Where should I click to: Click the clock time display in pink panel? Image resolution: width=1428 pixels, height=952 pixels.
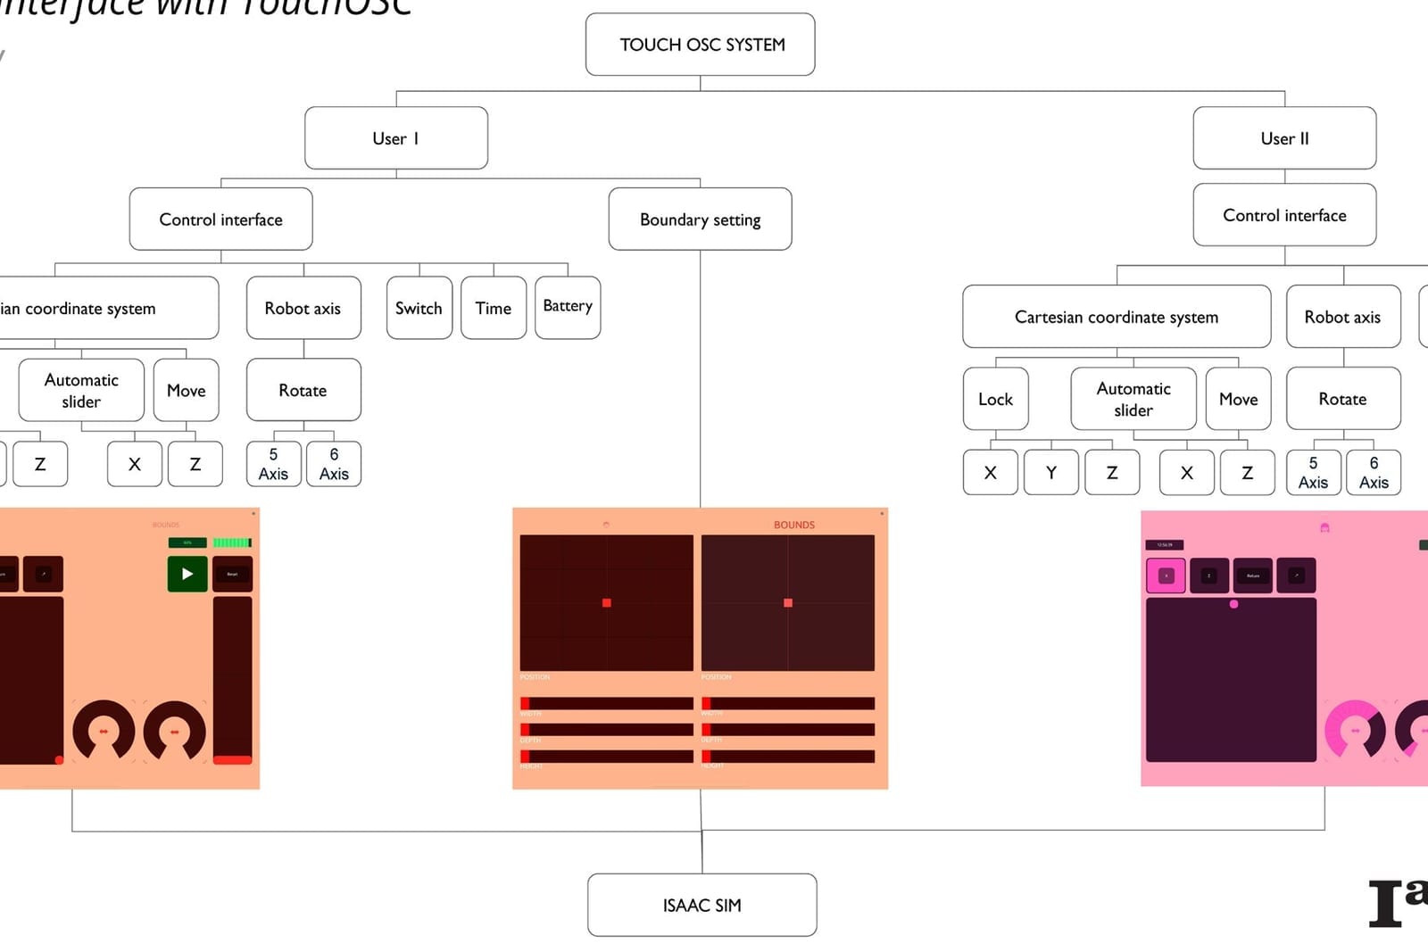pos(1165,544)
